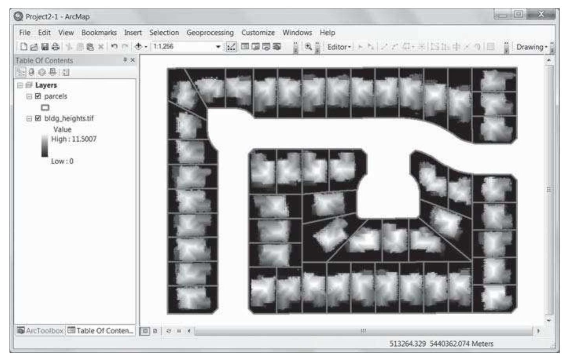Click the horizontal map scrollbar
The width and height of the screenshot is (562, 354).
pyautogui.click(x=363, y=331)
